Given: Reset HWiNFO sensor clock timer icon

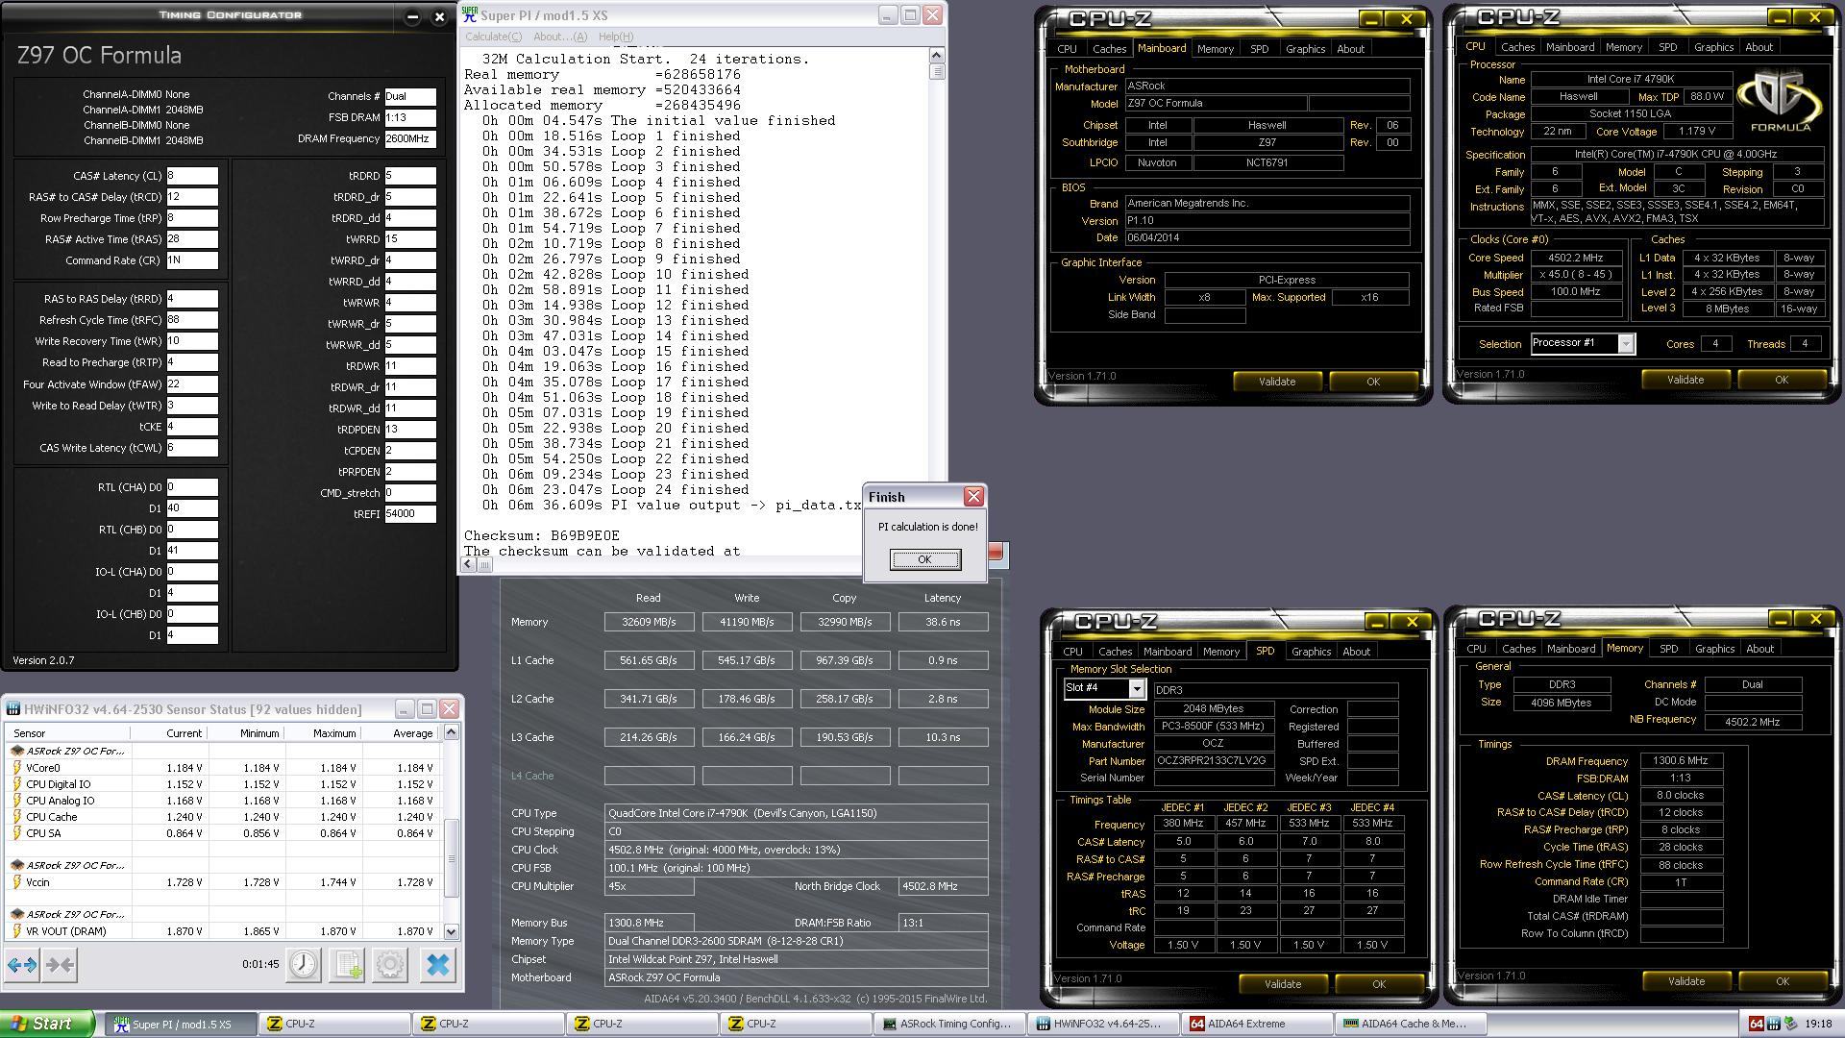Looking at the screenshot, I should tap(304, 965).
